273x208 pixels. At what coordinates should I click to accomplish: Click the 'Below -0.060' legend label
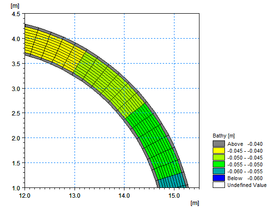[x=245, y=178]
